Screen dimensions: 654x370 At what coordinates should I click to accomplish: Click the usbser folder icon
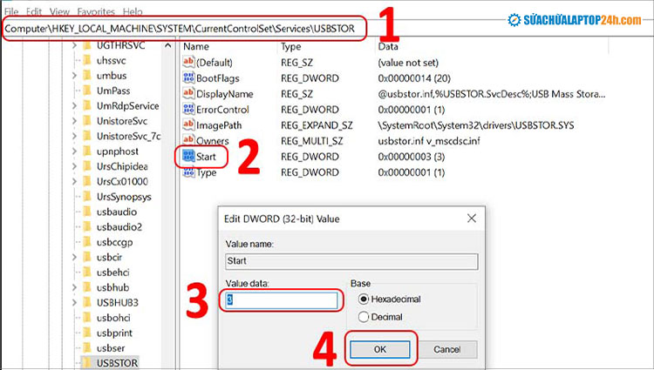(87, 347)
